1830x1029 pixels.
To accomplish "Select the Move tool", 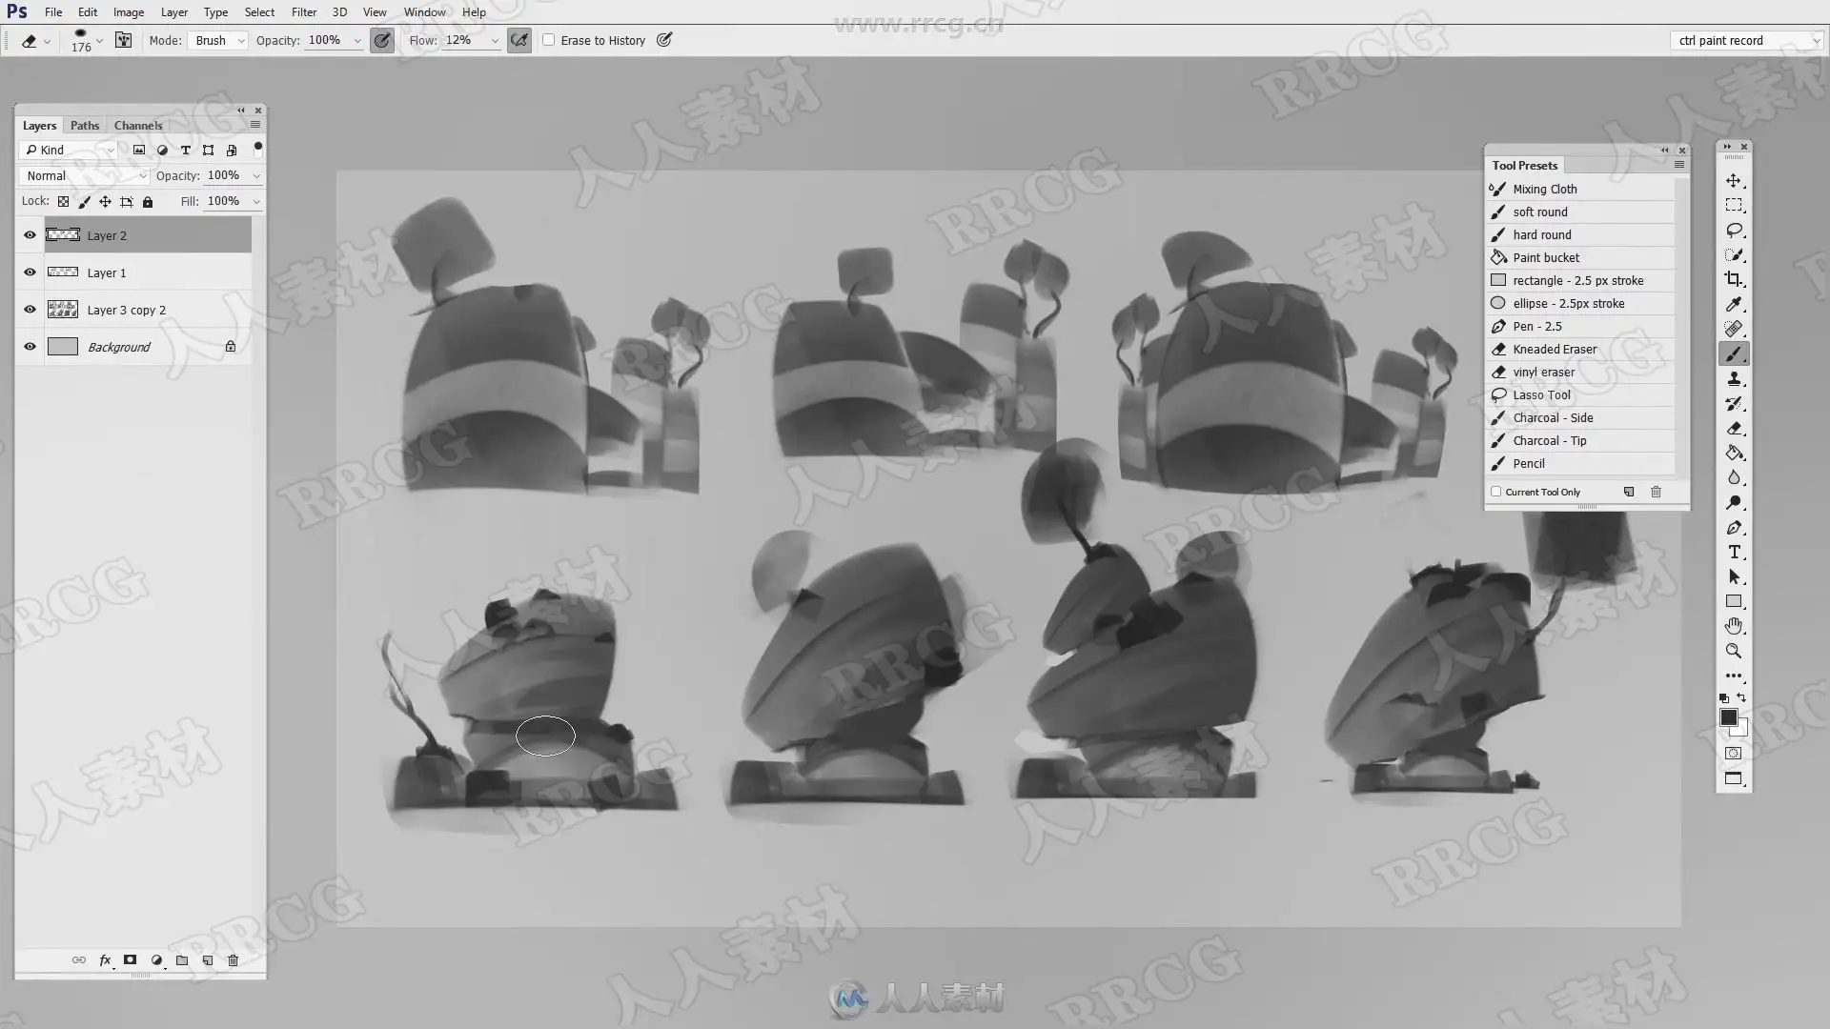I will (1733, 181).
